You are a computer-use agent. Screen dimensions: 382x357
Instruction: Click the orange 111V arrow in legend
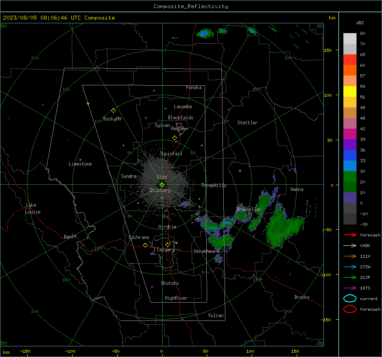point(350,256)
